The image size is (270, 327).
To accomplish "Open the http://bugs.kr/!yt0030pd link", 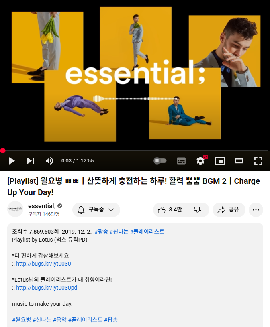I will coord(47,288).
